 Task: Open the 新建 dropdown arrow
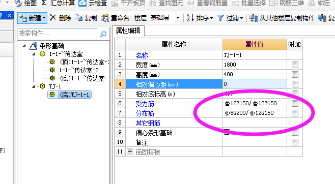[44, 18]
